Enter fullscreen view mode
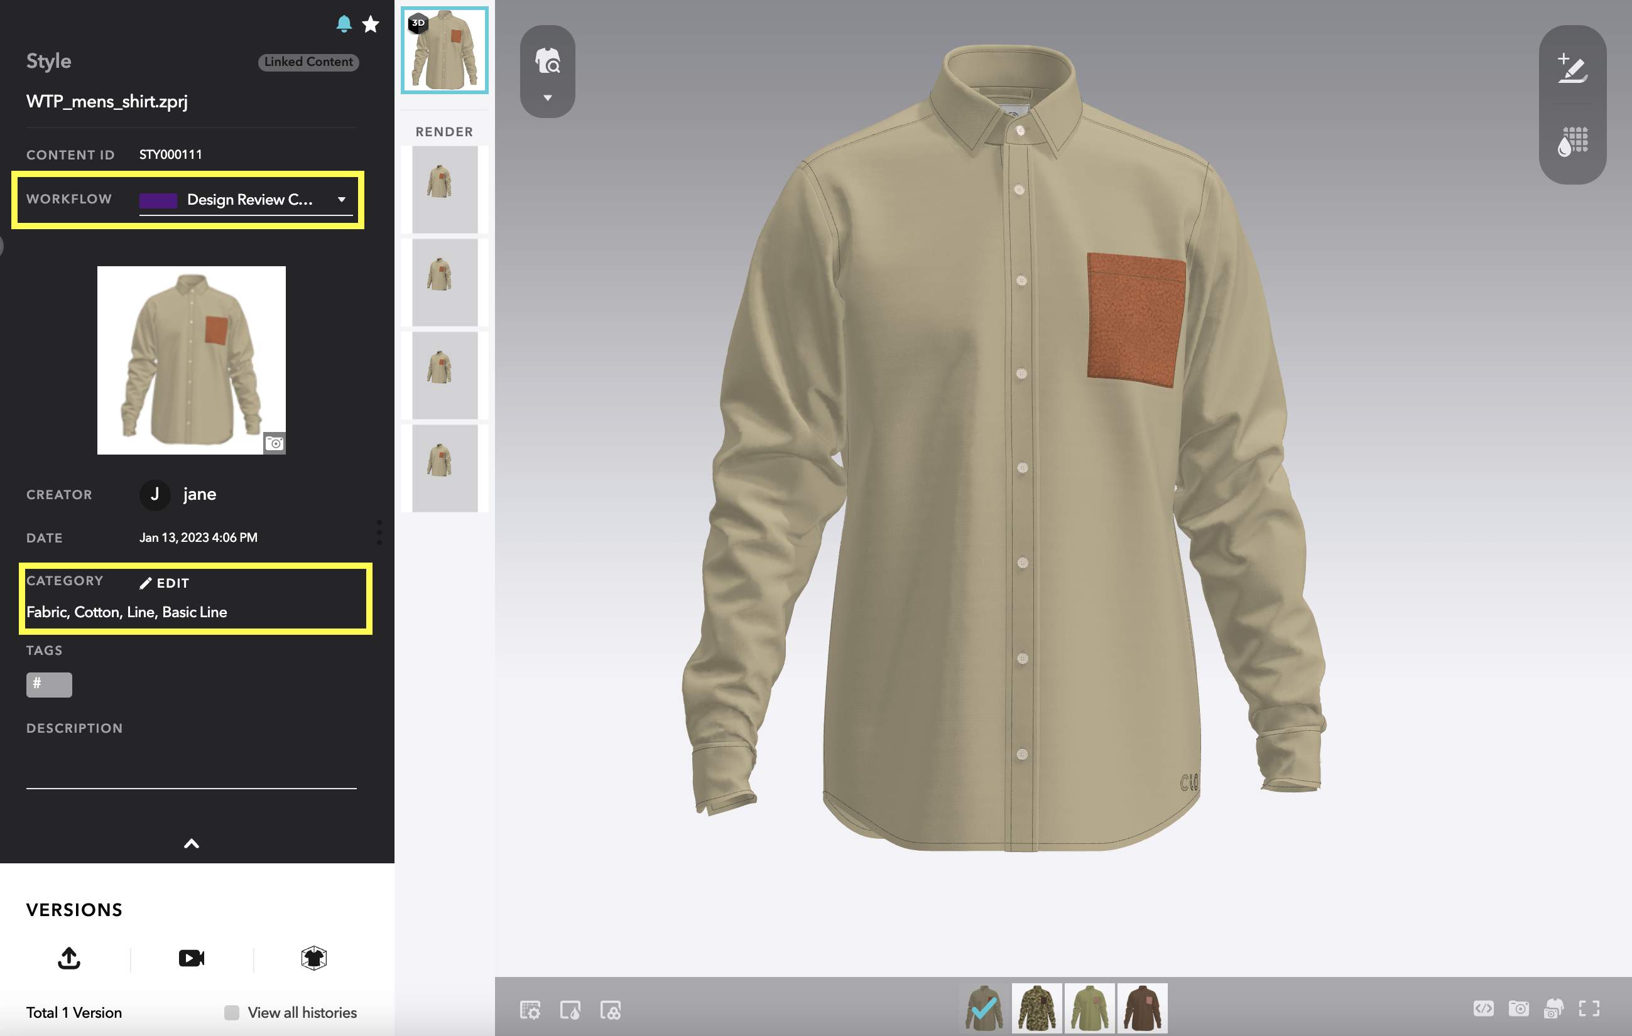 click(1589, 1008)
